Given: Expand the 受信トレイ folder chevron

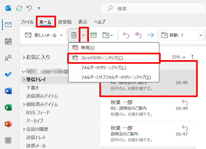Looking at the screenshot, I should 24,79.
